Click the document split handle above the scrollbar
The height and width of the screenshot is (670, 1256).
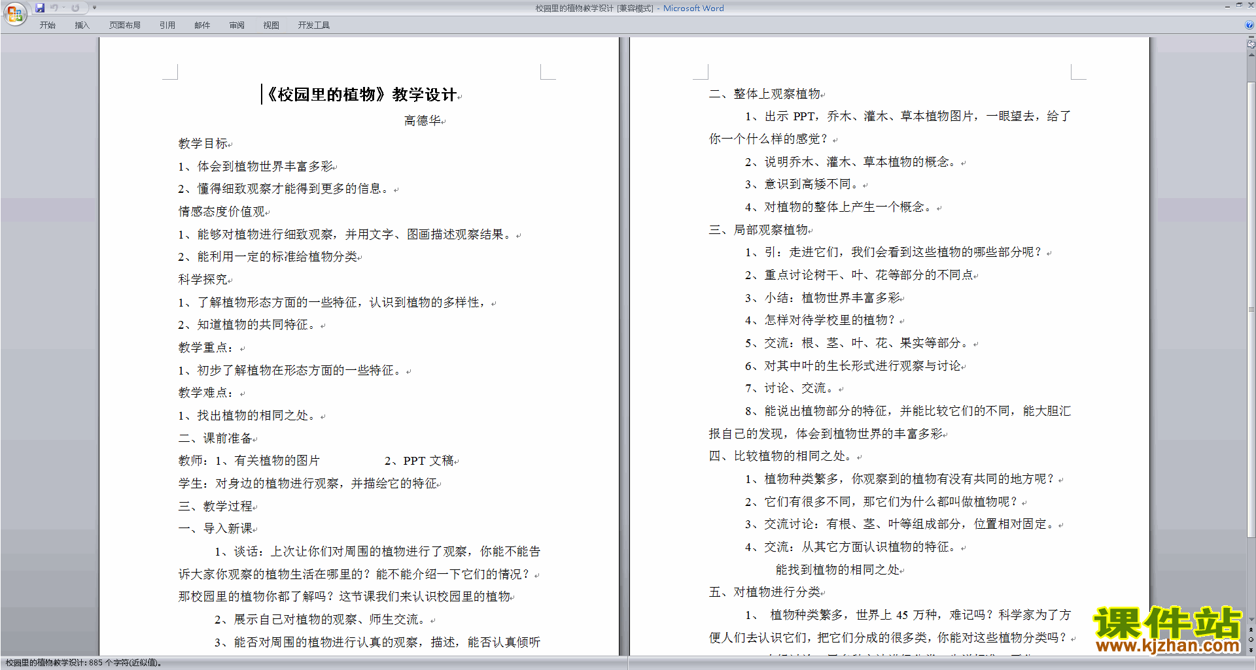coord(1251,38)
